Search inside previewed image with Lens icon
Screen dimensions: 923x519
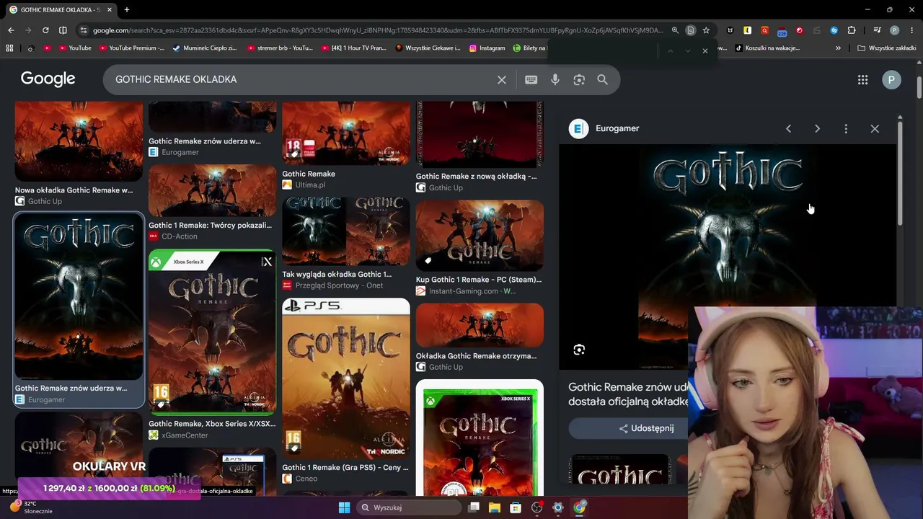[579, 350]
